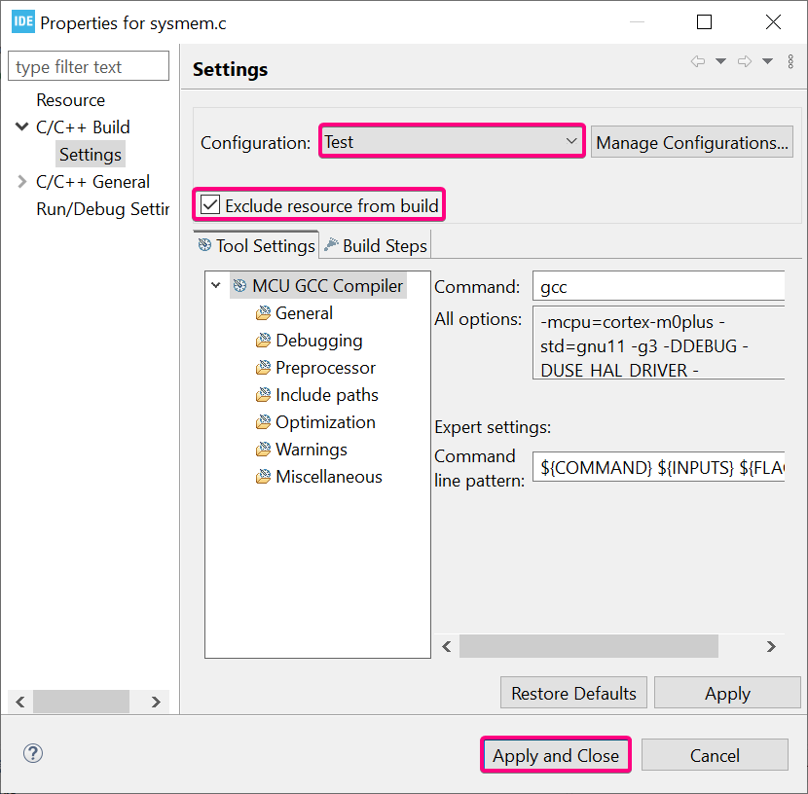Viewport: 808px width, 794px height.
Task: Click the Manage Configurations button
Action: 691,143
